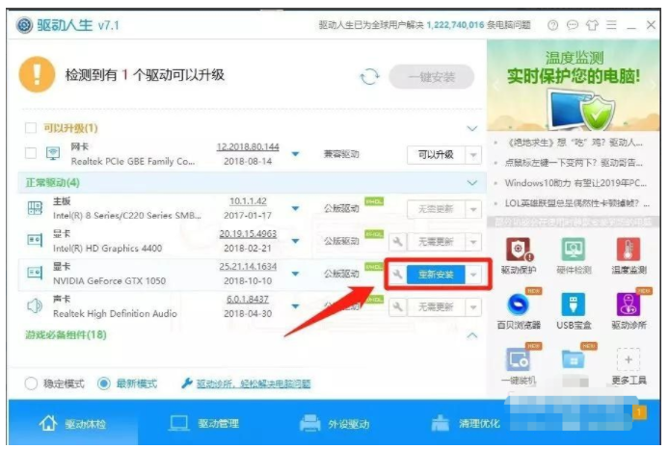
Task: Click the refresh scan icon
Action: (x=368, y=76)
